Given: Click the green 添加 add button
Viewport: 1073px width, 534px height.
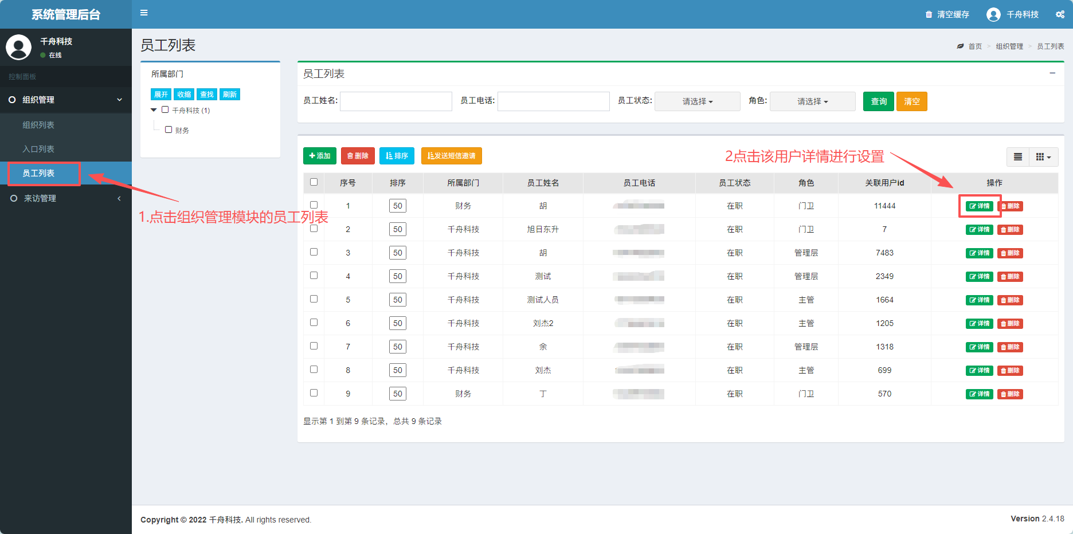Looking at the screenshot, I should 319,156.
